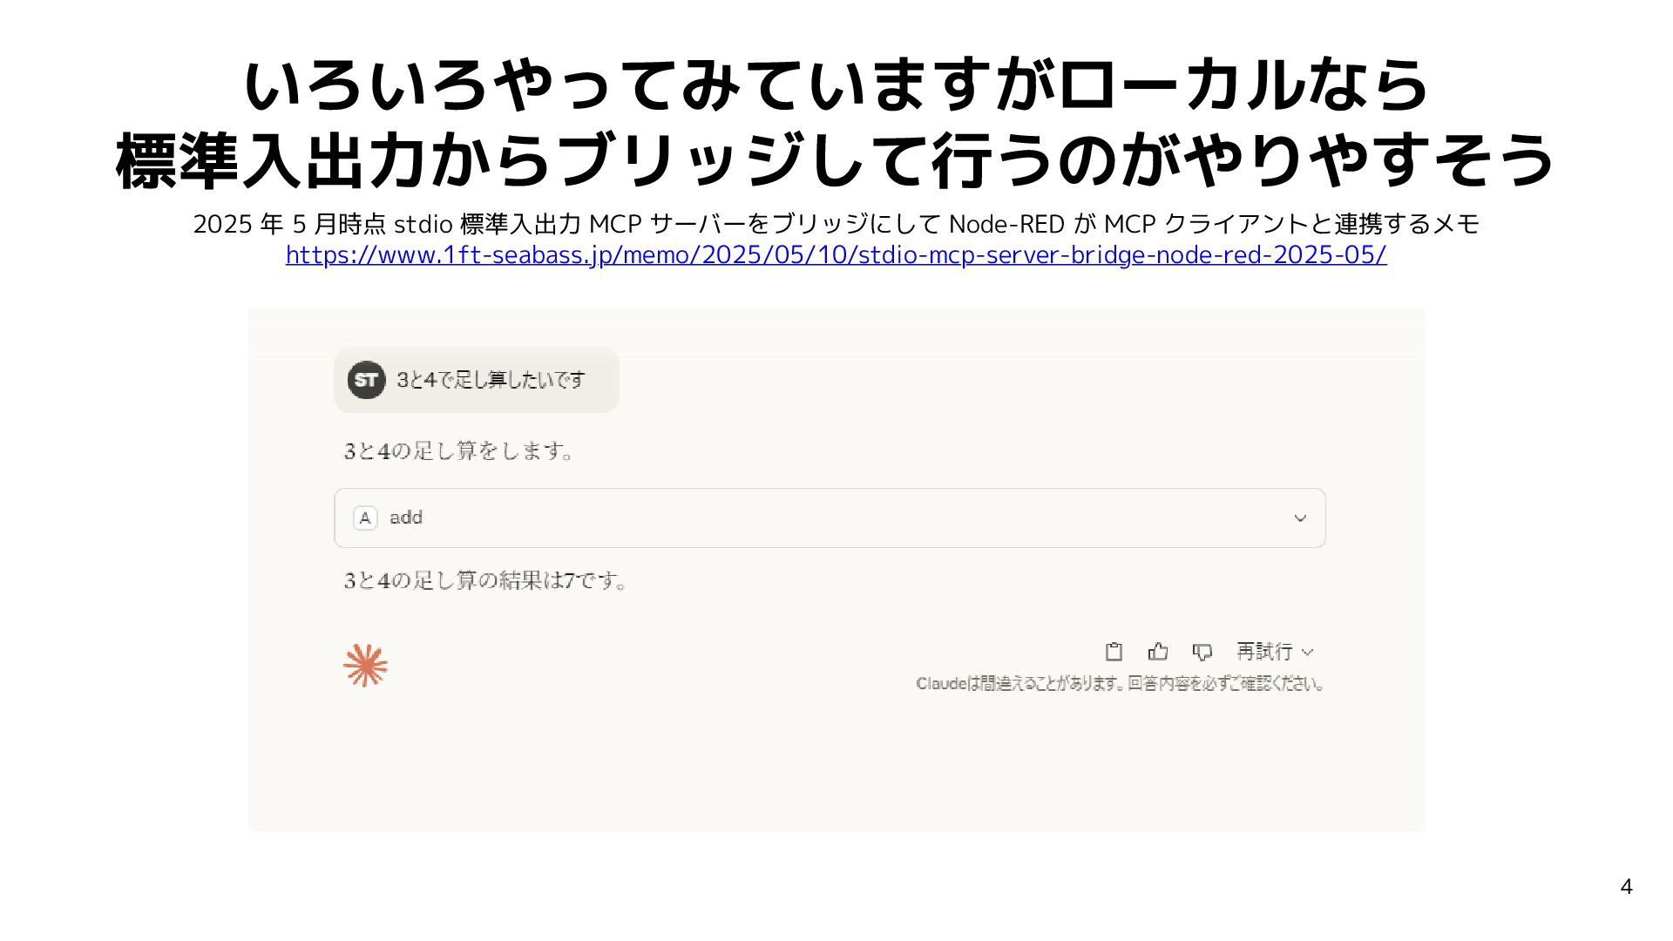The width and height of the screenshot is (1673, 941).
Task: Click the slide title heading text
Action: 836,122
